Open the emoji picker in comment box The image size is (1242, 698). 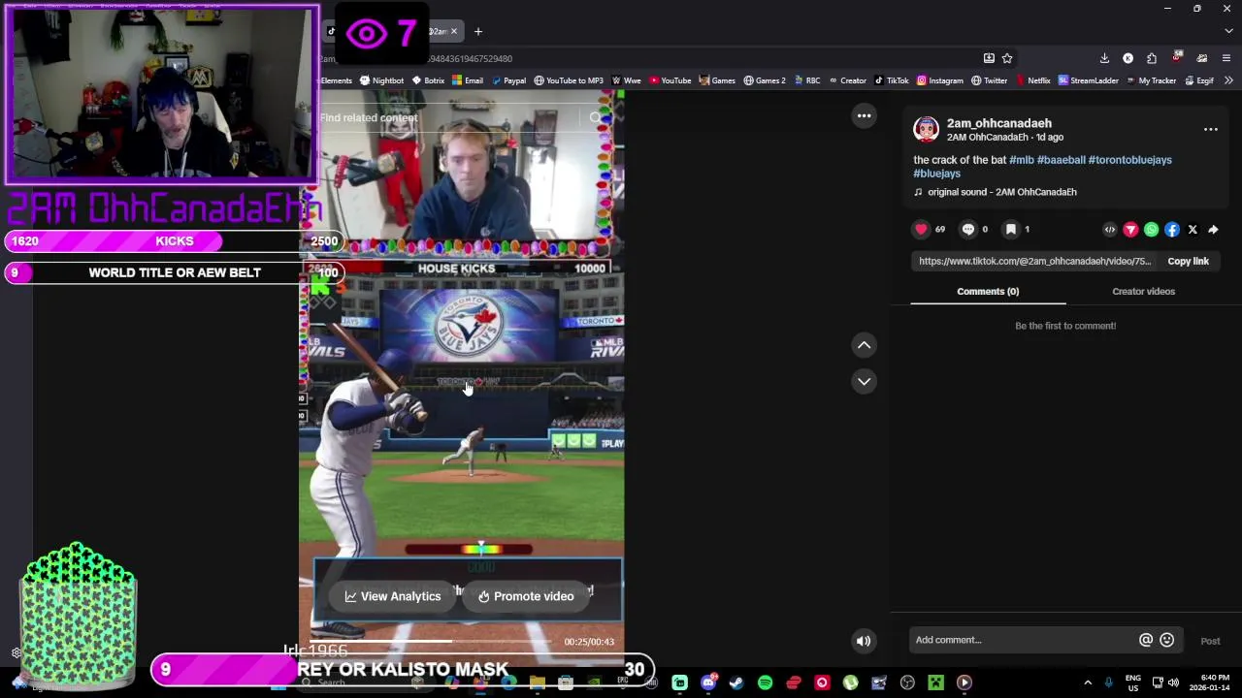[x=1167, y=640]
